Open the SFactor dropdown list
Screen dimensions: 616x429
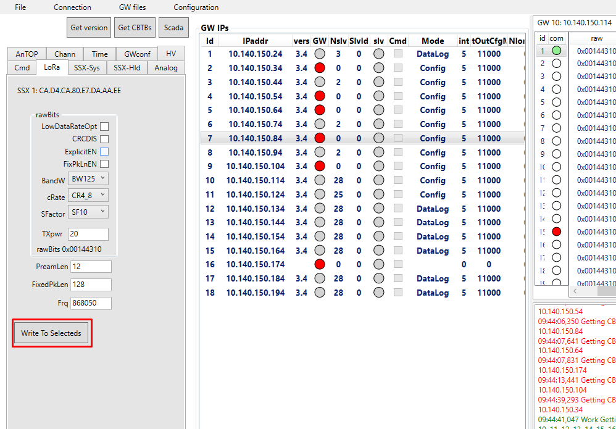click(x=88, y=212)
